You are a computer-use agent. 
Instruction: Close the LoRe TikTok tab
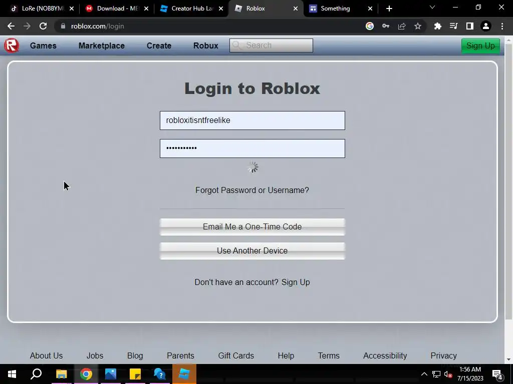click(72, 8)
